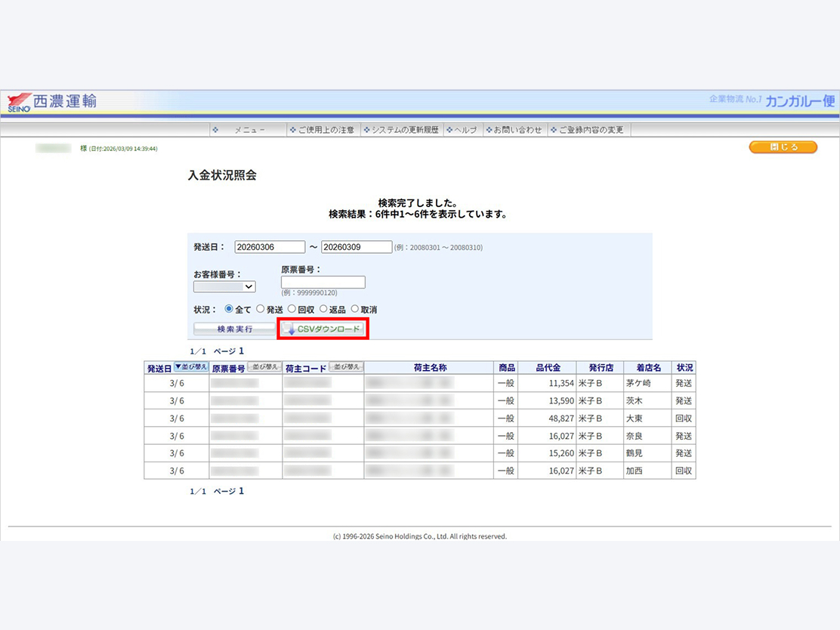The height and width of the screenshot is (630, 840).
Task: Open システムの更新履歴 menu item
Action: tap(400, 130)
